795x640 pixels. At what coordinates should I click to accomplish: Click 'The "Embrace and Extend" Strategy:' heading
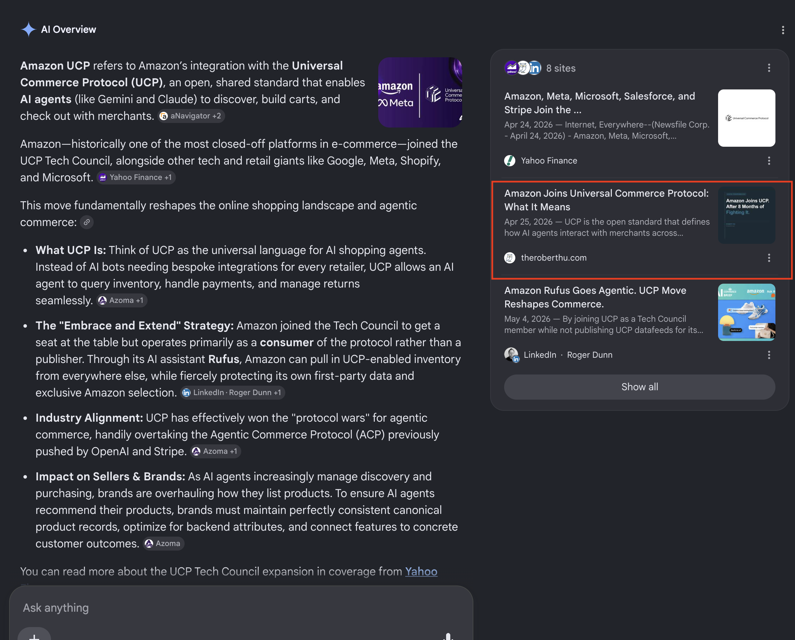134,326
